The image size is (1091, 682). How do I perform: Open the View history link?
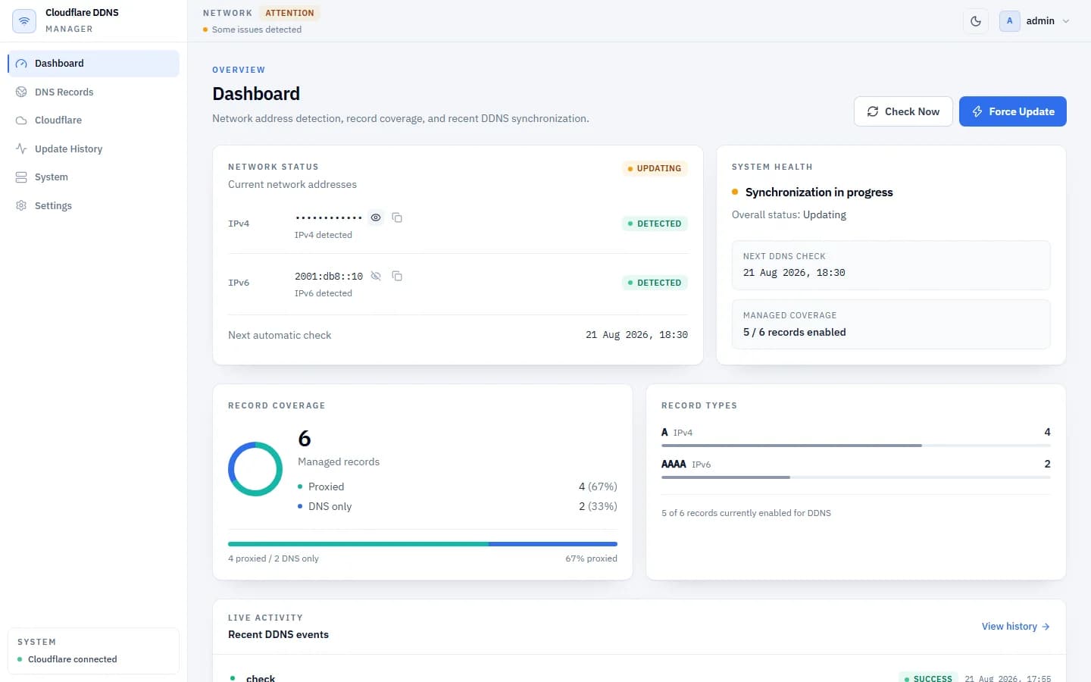(x=1016, y=627)
